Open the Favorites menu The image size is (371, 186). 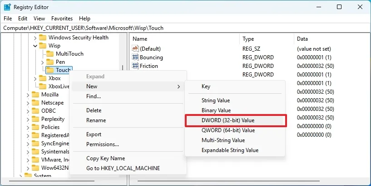click(x=62, y=19)
